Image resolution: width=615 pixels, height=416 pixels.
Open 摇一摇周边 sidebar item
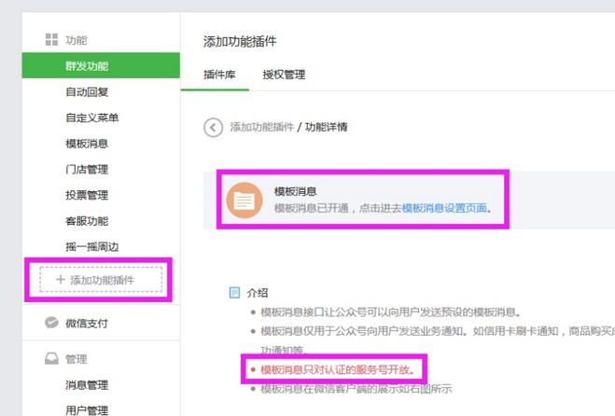tap(92, 247)
